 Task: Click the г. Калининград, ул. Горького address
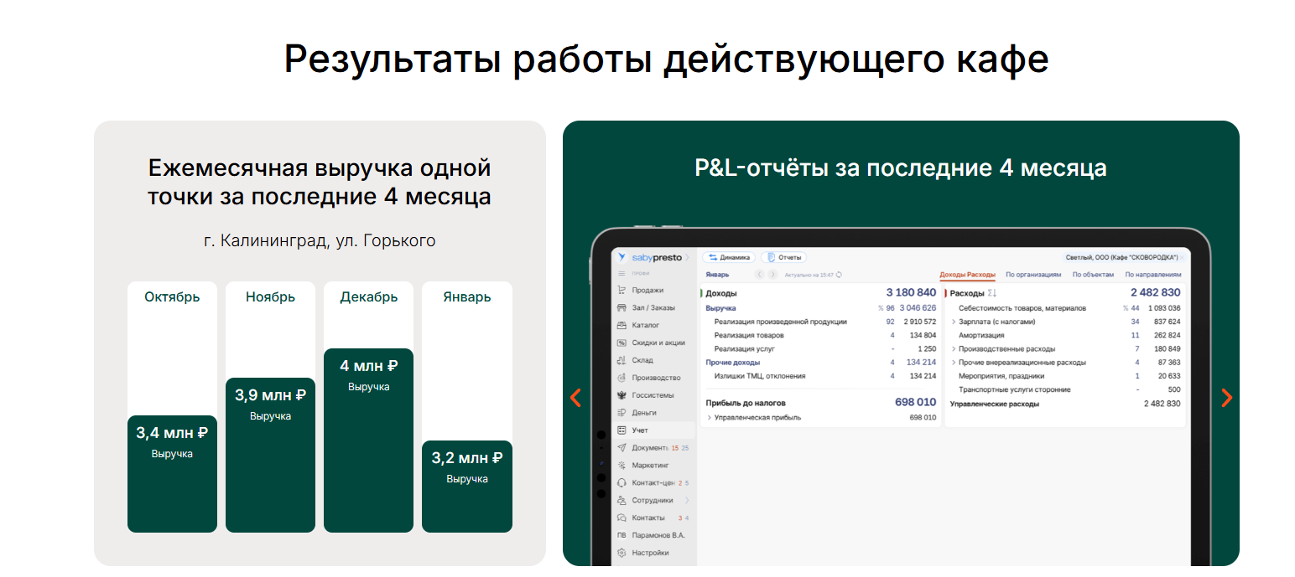320,241
